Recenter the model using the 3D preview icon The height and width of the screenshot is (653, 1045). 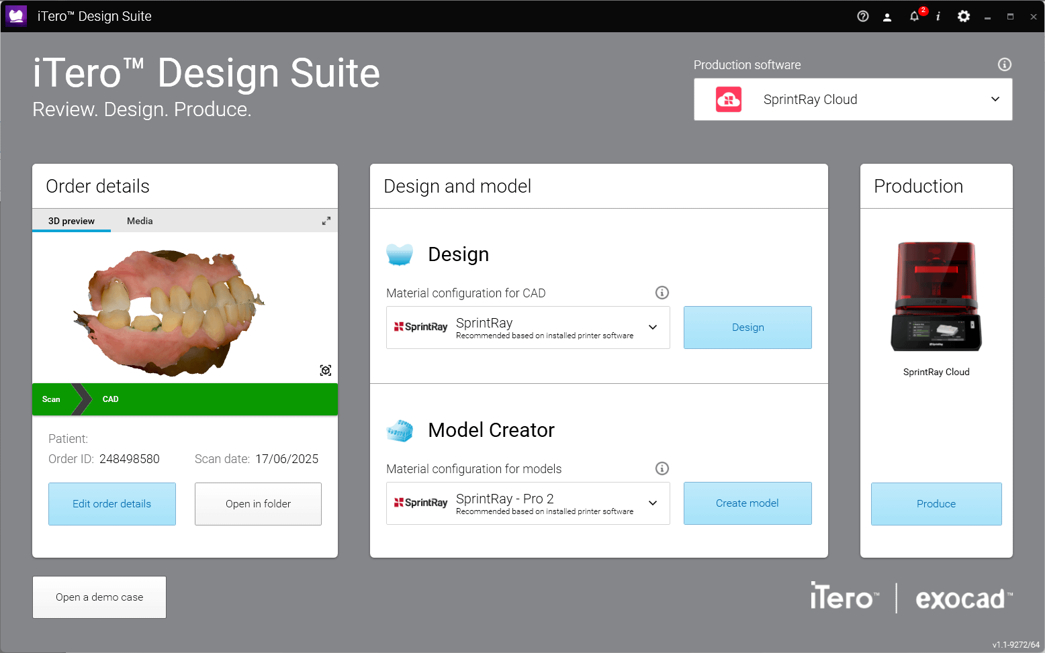pyautogui.click(x=325, y=370)
